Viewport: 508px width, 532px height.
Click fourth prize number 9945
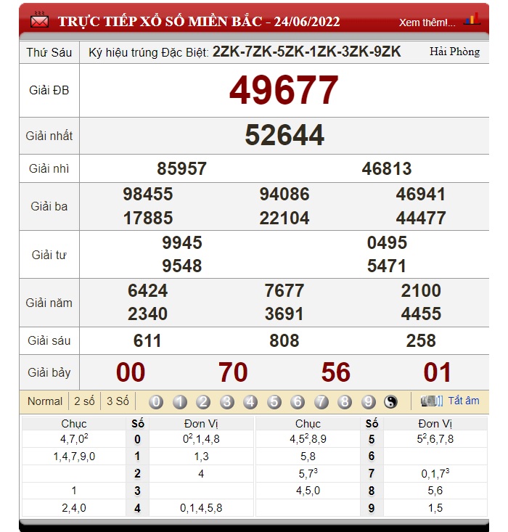pos(182,242)
